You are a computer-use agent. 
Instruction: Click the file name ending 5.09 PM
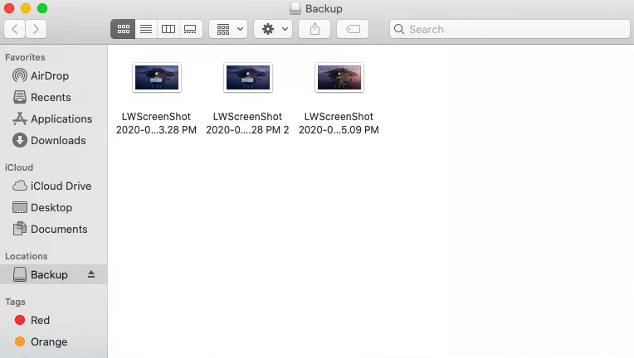339,123
